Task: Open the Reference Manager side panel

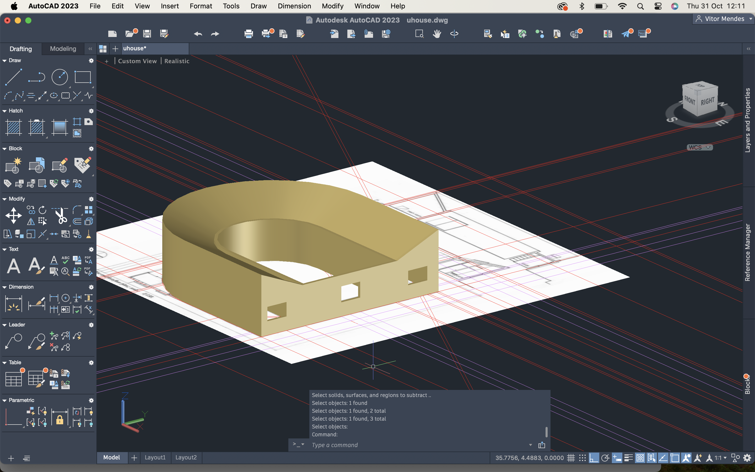Action: click(x=747, y=252)
